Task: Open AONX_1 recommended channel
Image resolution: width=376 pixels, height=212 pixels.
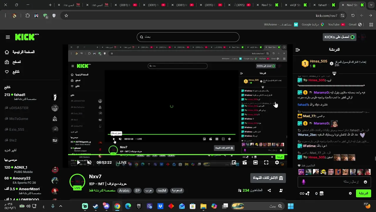Action: (x=31, y=169)
